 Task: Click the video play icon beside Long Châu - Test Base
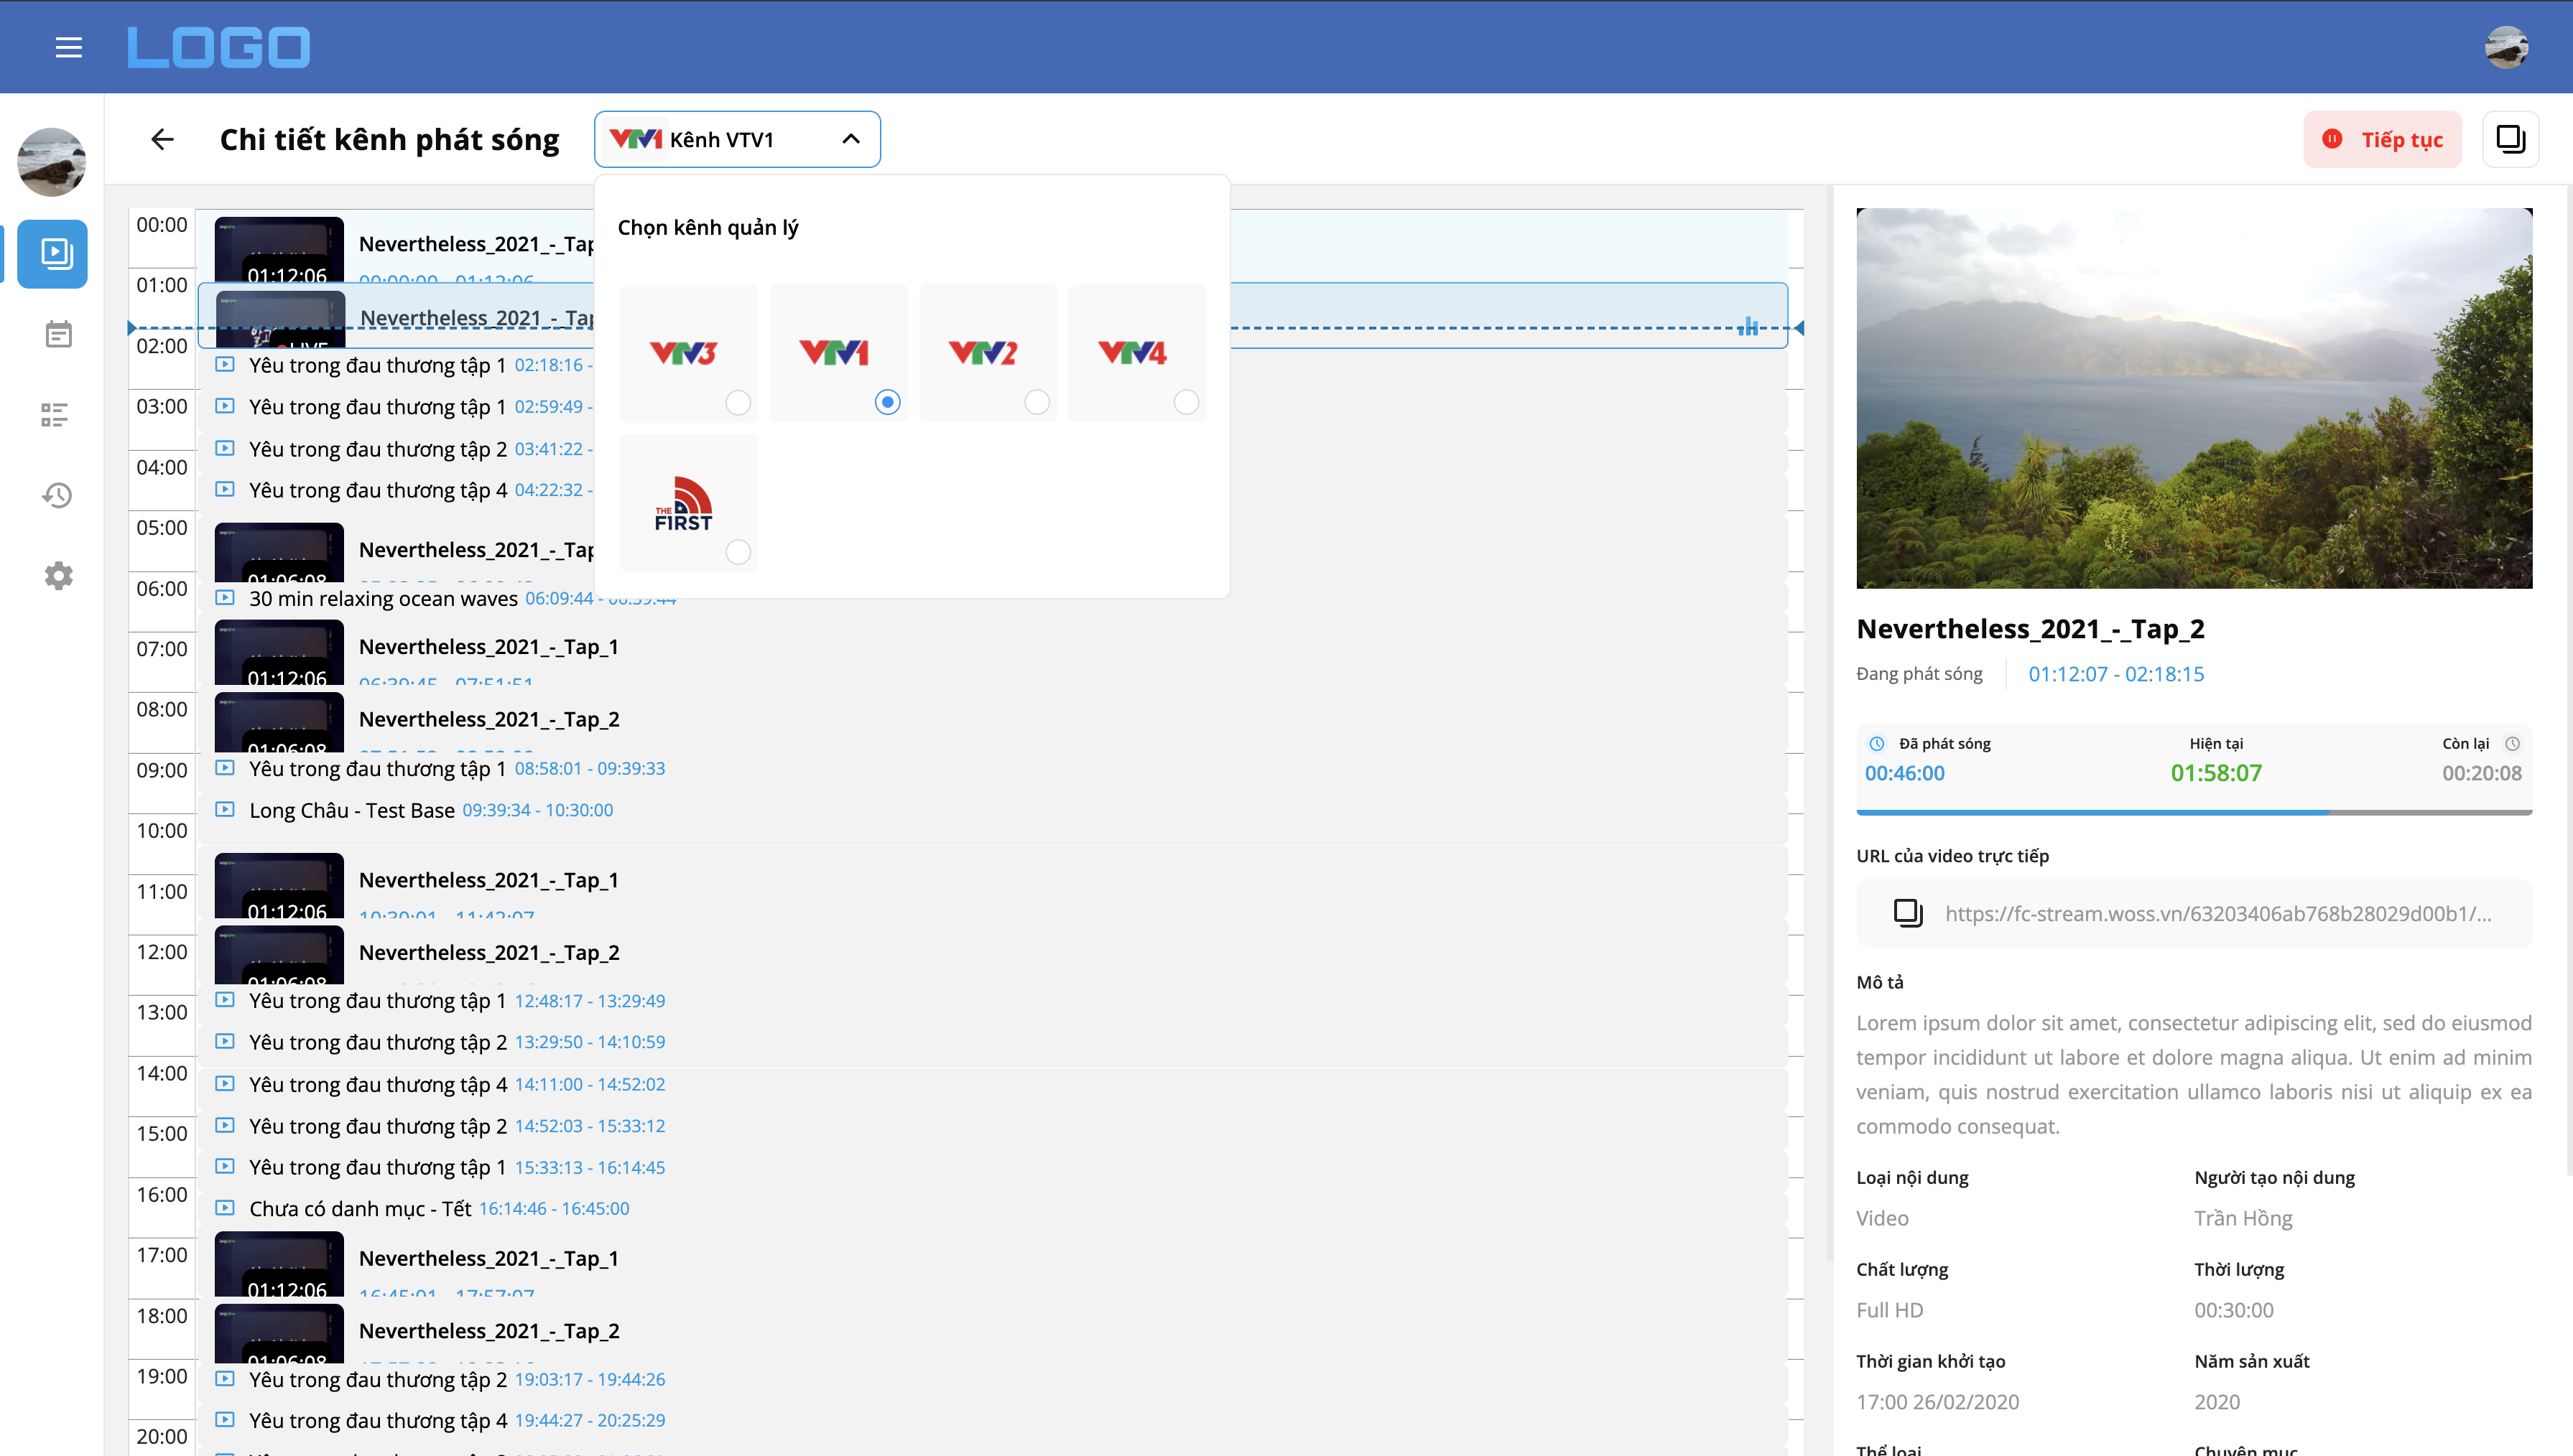click(x=223, y=810)
